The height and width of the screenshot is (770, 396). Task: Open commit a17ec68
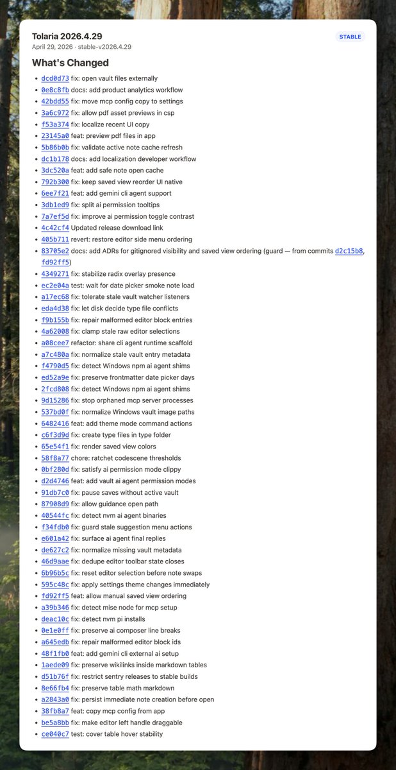coord(55,297)
